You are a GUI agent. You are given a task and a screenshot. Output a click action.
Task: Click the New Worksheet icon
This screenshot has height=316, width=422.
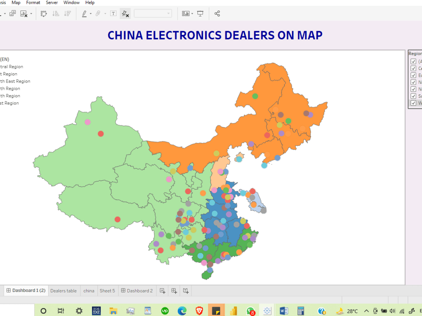(x=162, y=291)
